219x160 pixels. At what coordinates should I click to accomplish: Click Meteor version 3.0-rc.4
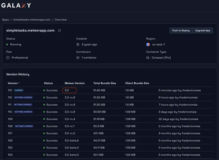point(70,119)
